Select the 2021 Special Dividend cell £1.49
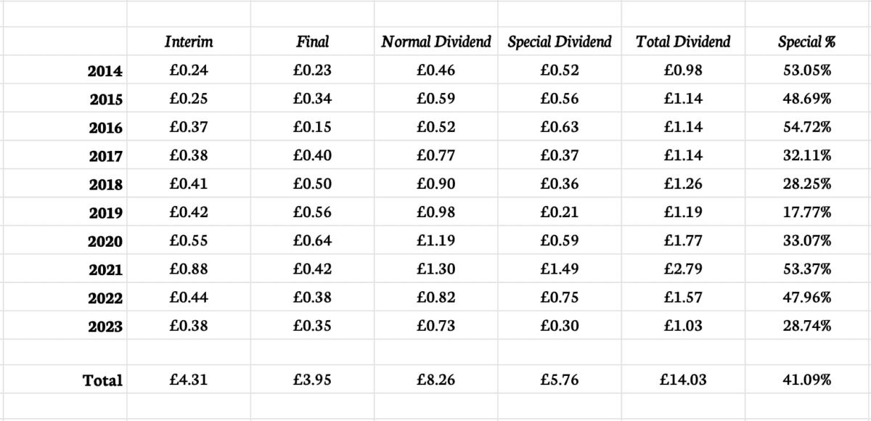This screenshot has width=871, height=421. tap(560, 269)
